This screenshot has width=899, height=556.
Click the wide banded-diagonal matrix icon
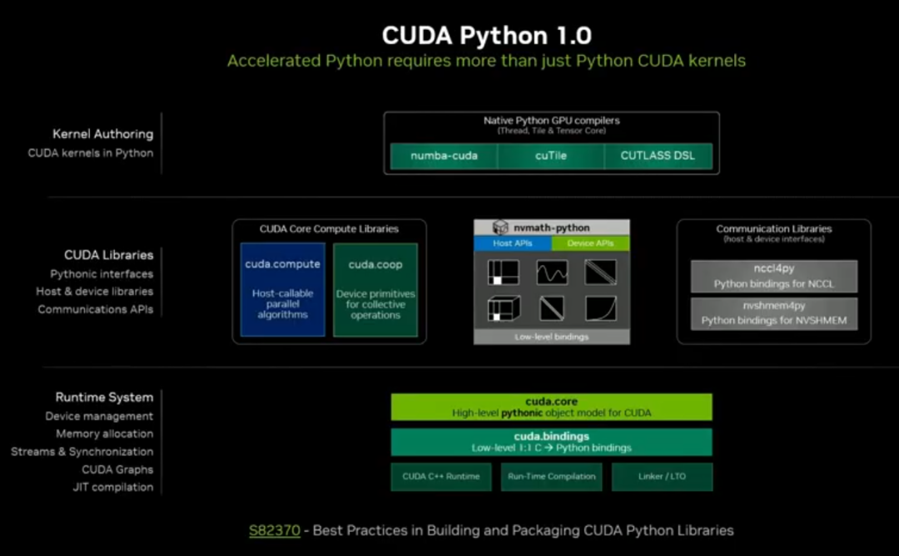pyautogui.click(x=601, y=272)
